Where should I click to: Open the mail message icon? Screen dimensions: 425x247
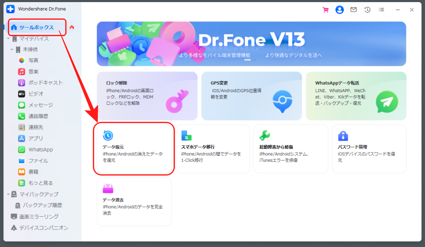point(353,10)
